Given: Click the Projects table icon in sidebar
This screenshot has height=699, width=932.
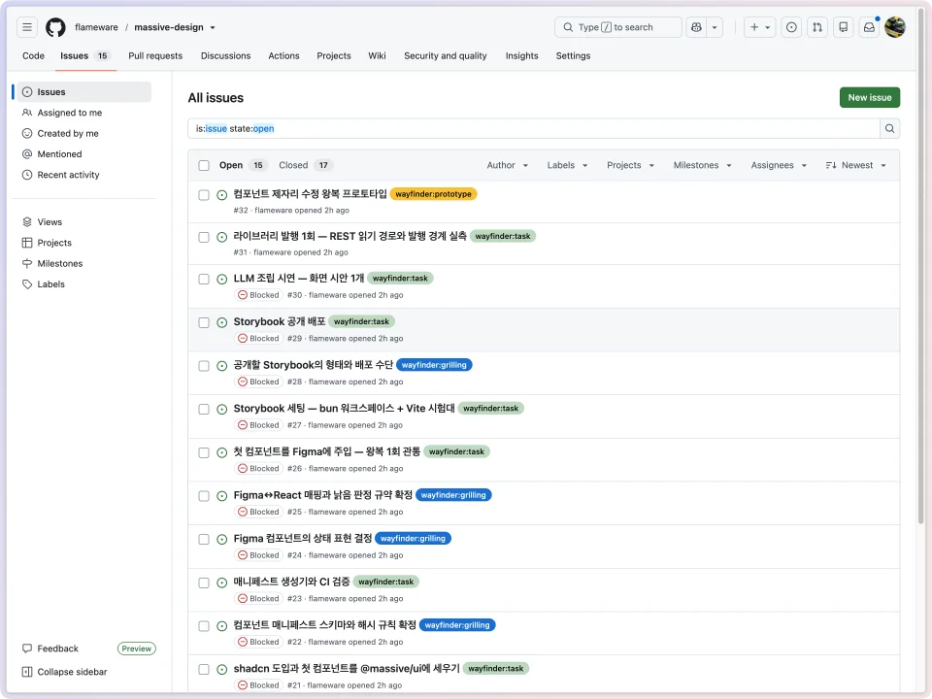Looking at the screenshot, I should click(27, 243).
